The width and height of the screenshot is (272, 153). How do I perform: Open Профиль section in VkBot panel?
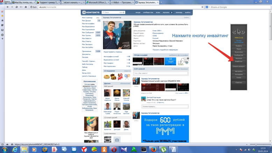point(239,46)
